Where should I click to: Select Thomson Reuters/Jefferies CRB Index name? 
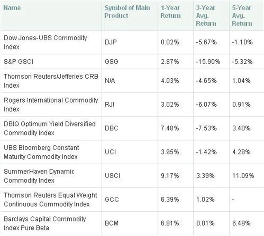click(x=47, y=81)
